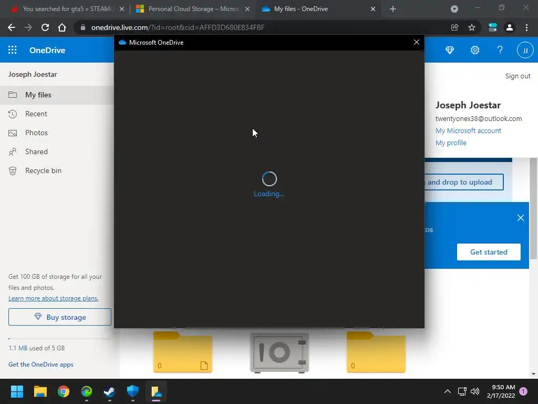Click the premium diamond icon in header
Viewport: 538px width, 404px height.
tap(450, 50)
